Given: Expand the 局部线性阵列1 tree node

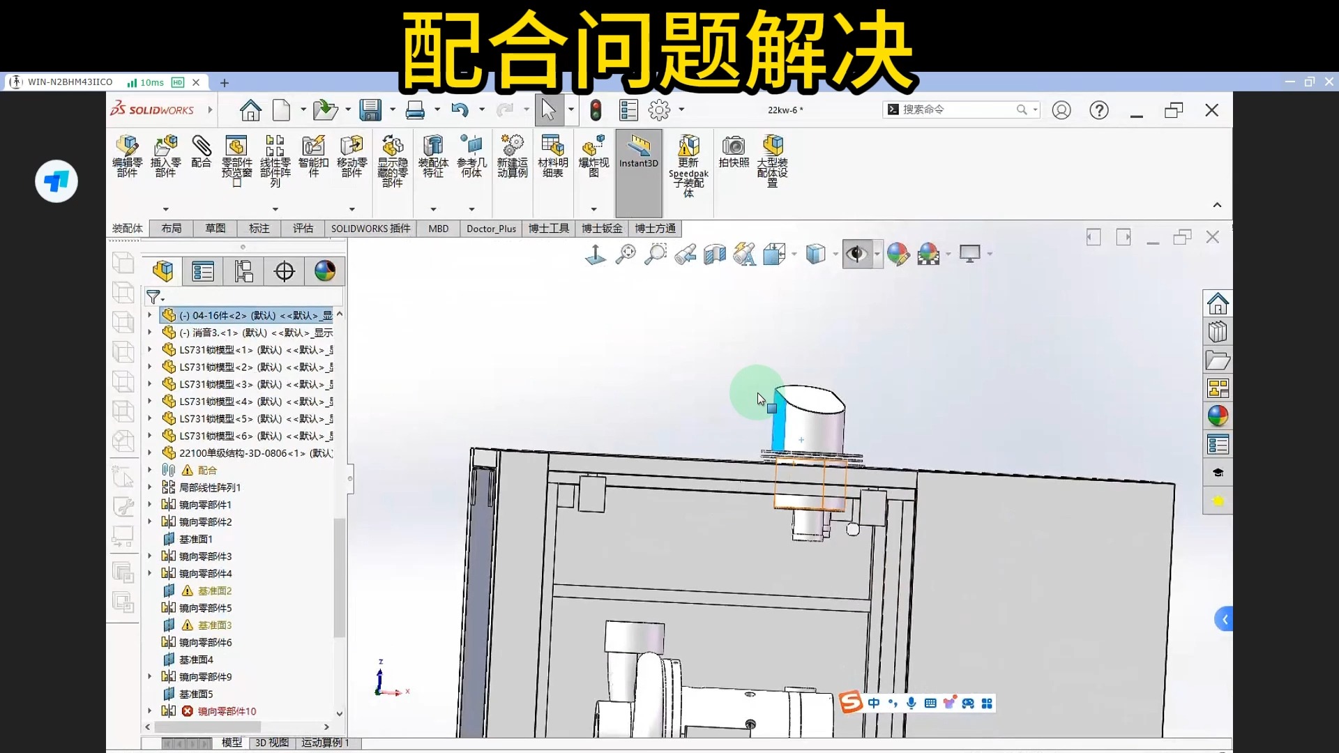Looking at the screenshot, I should [150, 487].
